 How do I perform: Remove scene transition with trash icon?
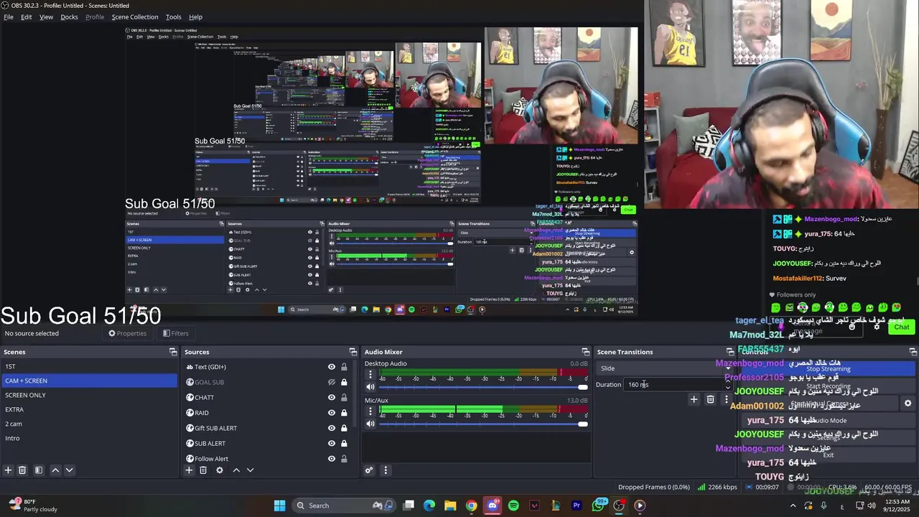click(710, 399)
